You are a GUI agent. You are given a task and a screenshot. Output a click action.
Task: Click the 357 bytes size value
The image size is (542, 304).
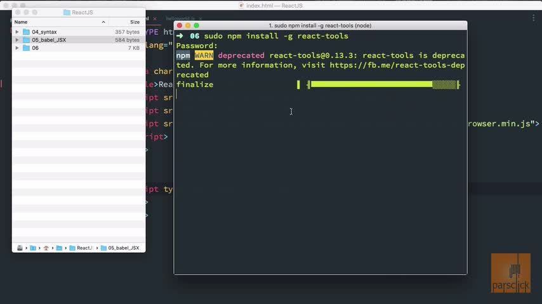(x=127, y=32)
